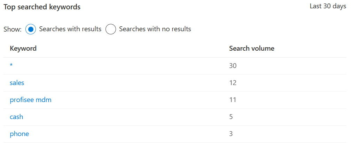Click the 'cash' keyword link
This screenshot has height=143, width=351.
tap(16, 117)
